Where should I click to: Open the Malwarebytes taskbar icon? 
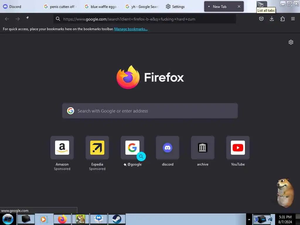99,219
